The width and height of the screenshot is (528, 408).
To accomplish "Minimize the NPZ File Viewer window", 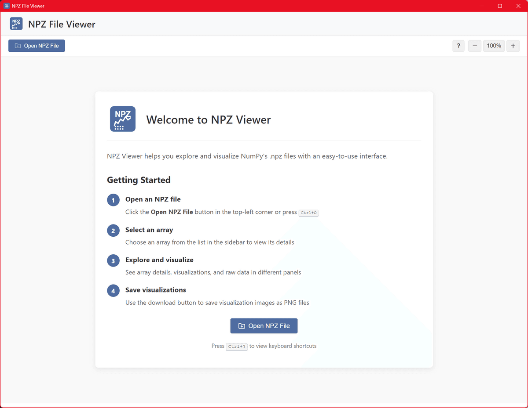I will 482,6.
